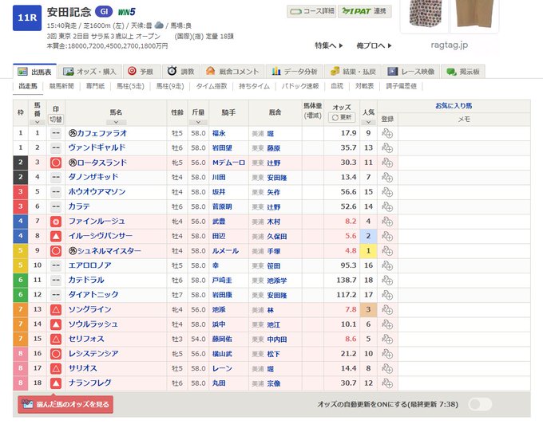Add サリオス to favorite horses
The image size is (543, 424).
coord(387,368)
